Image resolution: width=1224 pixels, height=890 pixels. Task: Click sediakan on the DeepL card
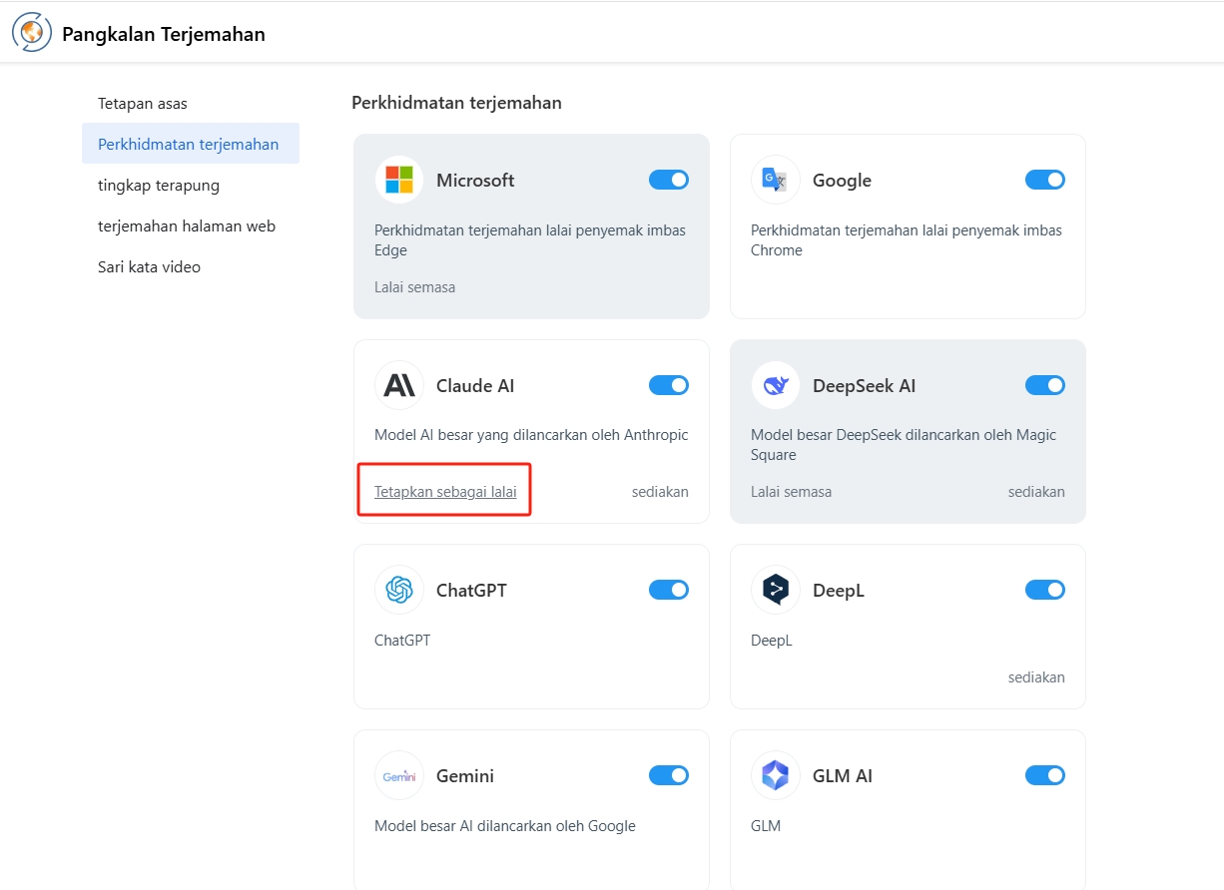pyautogui.click(x=1036, y=677)
